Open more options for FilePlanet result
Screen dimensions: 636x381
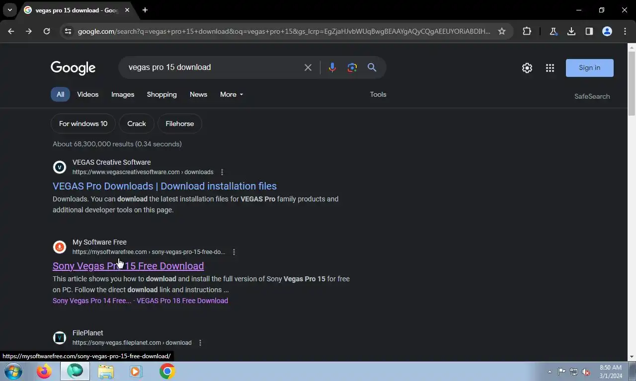(x=200, y=343)
